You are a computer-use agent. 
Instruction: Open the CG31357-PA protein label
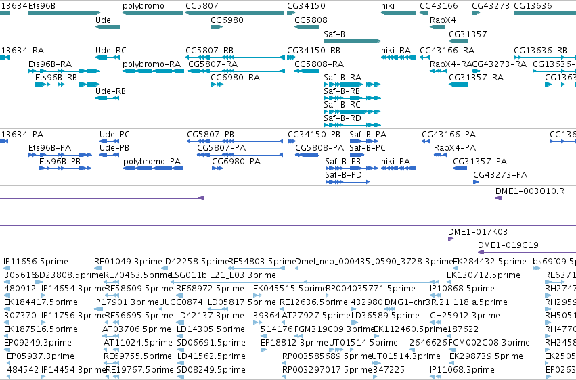click(x=480, y=162)
